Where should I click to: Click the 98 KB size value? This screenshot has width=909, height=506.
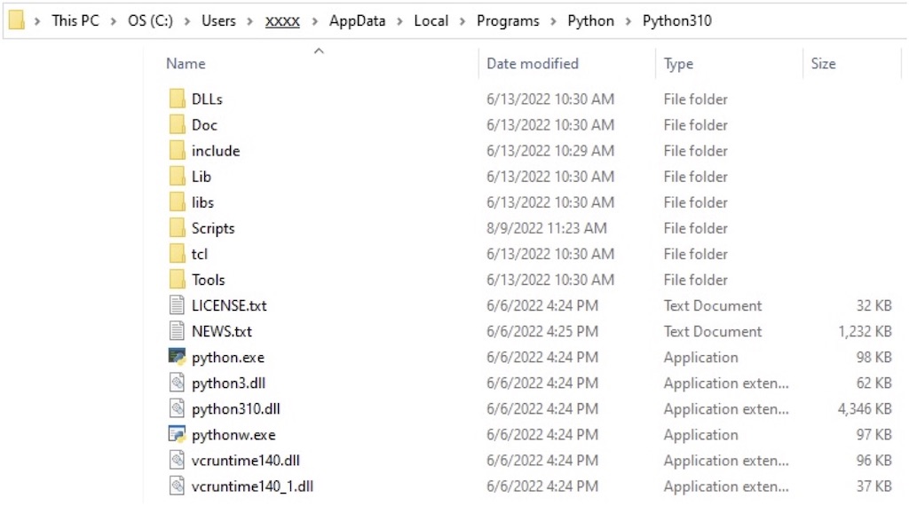pyautogui.click(x=873, y=358)
